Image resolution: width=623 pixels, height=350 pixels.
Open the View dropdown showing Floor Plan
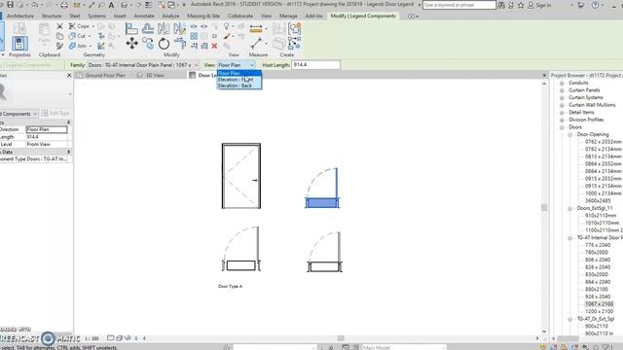tap(252, 65)
